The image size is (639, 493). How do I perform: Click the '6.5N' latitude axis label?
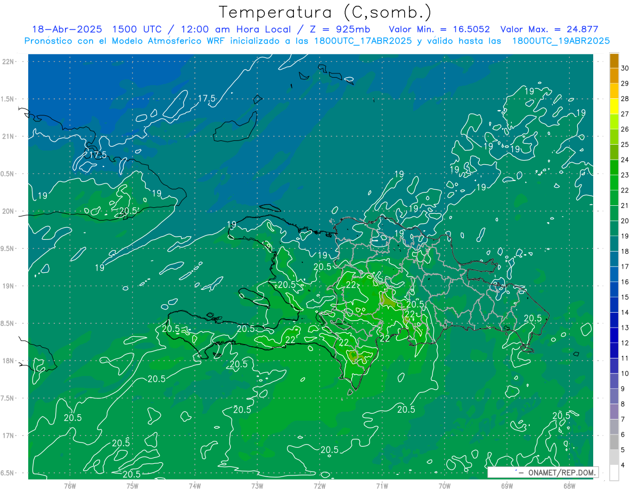tap(8, 473)
